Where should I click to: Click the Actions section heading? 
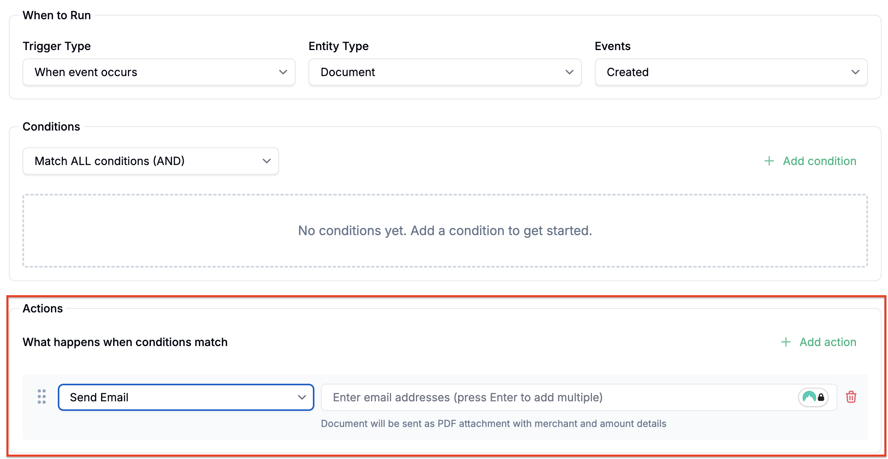43,308
